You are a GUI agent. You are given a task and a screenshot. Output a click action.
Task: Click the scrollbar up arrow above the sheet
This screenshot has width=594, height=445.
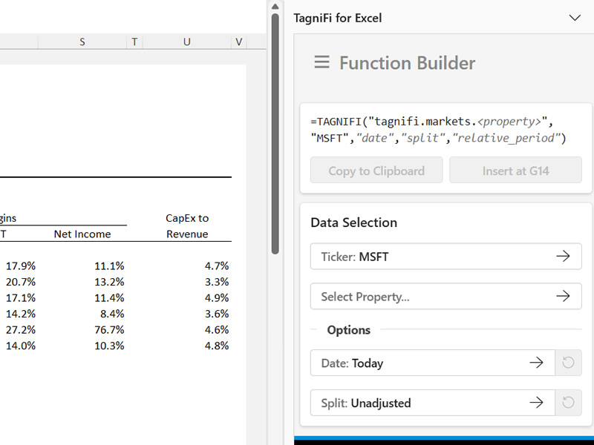[275, 6]
